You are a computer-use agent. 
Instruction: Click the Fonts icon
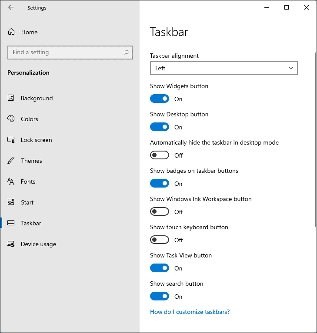[11, 181]
